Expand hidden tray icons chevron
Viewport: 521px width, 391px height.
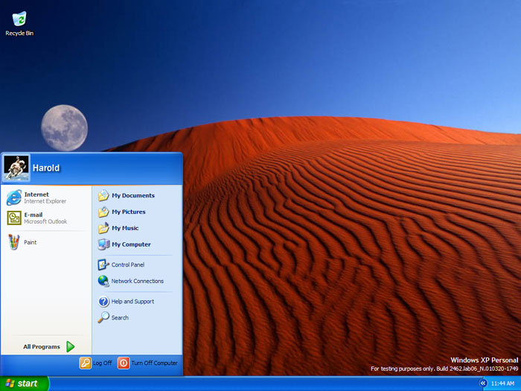pyautogui.click(x=483, y=384)
